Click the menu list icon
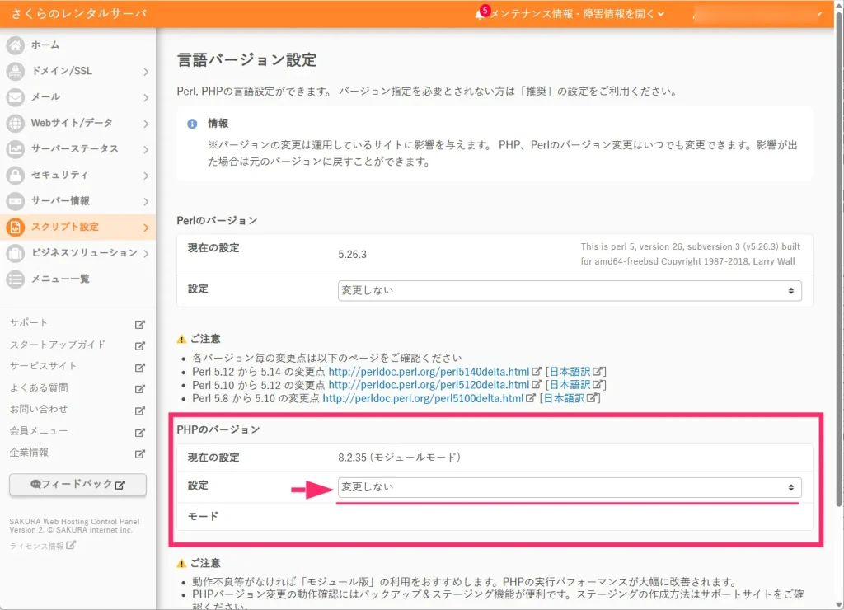Image resolution: width=844 pixels, height=610 pixels. pyautogui.click(x=15, y=279)
